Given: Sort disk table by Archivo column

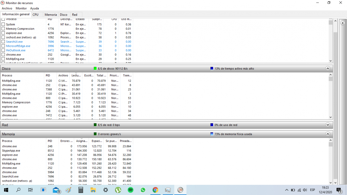Looking at the screenshot, I should pos(63,75).
